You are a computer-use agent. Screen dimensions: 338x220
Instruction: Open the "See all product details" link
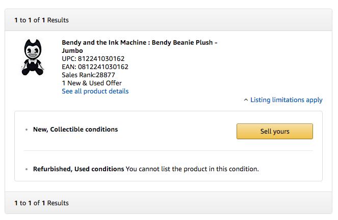95,91
